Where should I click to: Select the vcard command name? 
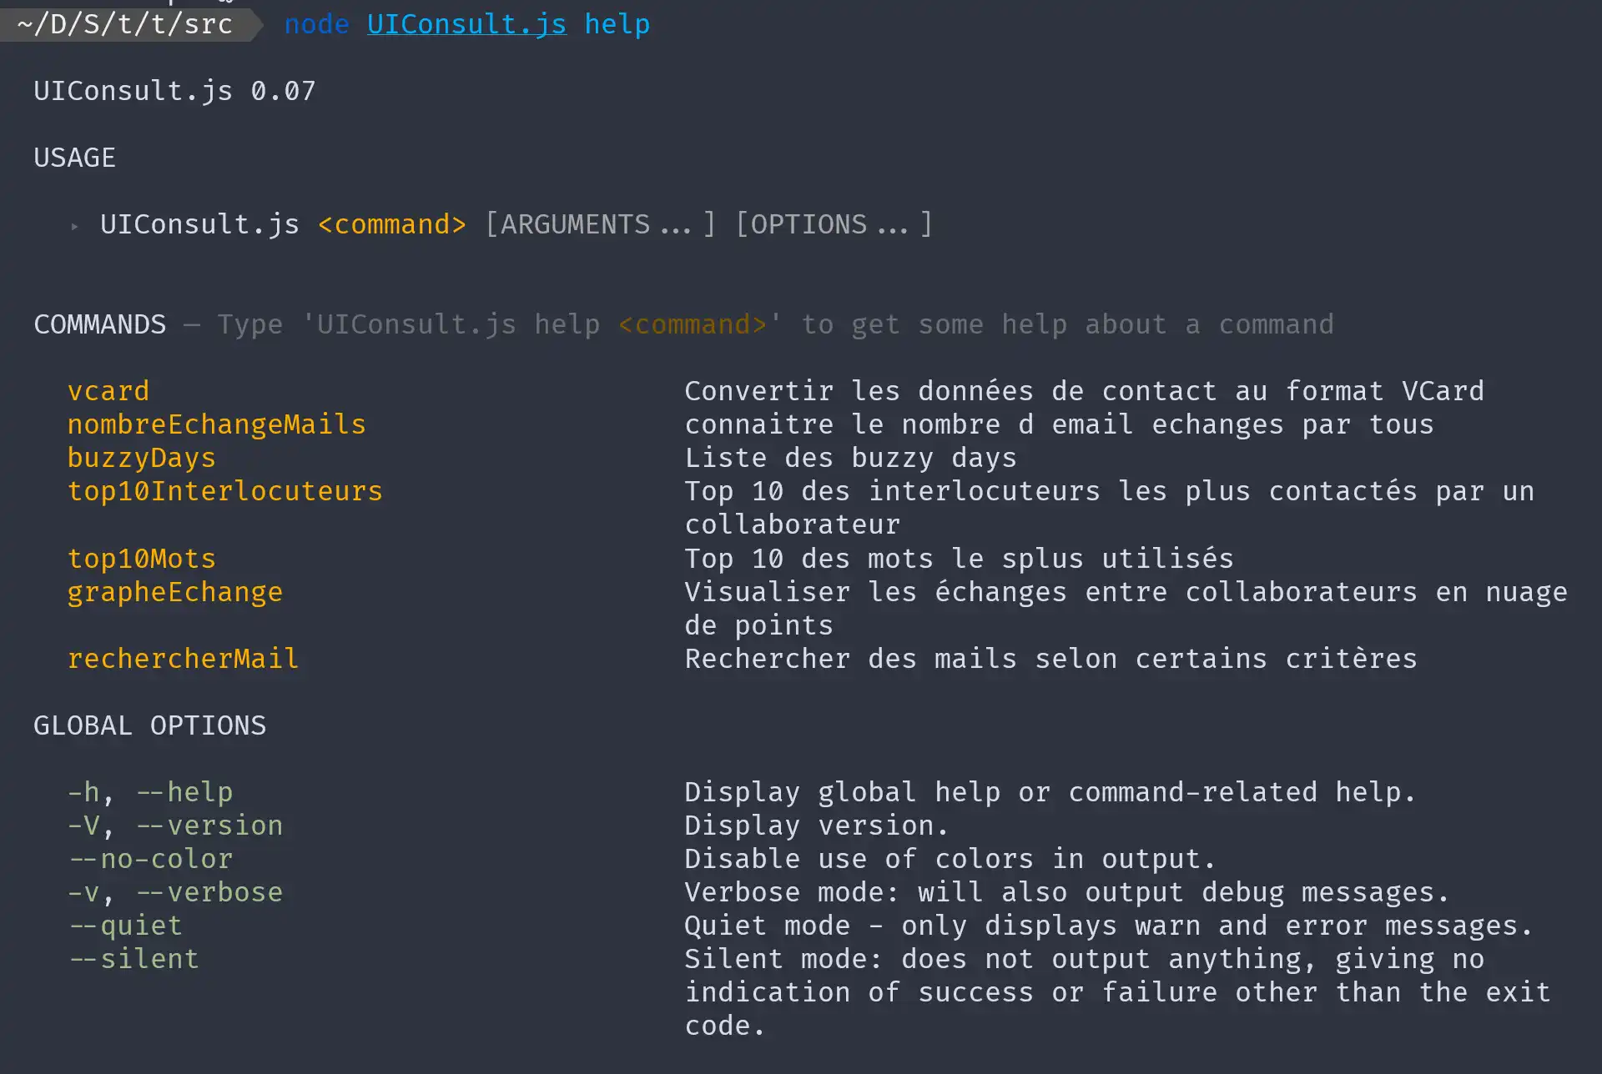108,391
